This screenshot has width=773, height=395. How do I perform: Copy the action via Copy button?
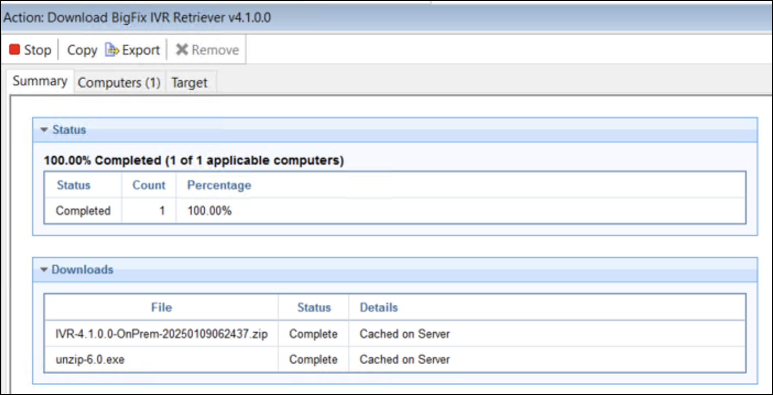[x=82, y=50]
